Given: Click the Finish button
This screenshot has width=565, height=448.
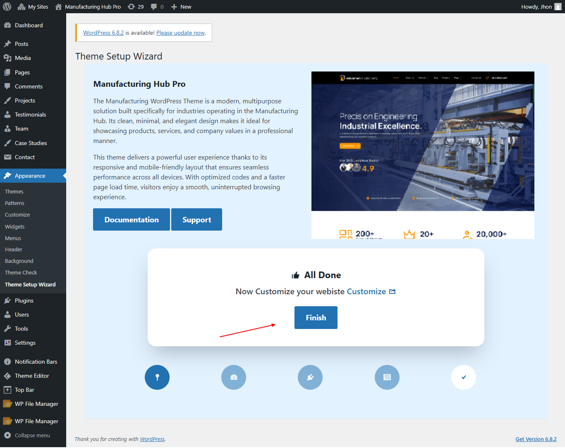Looking at the screenshot, I should (x=316, y=317).
